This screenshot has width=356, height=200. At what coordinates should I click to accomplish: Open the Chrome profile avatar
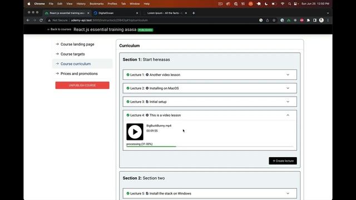pyautogui.click(x=322, y=20)
